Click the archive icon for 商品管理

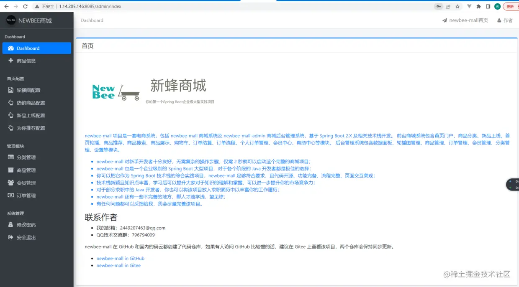11,170
